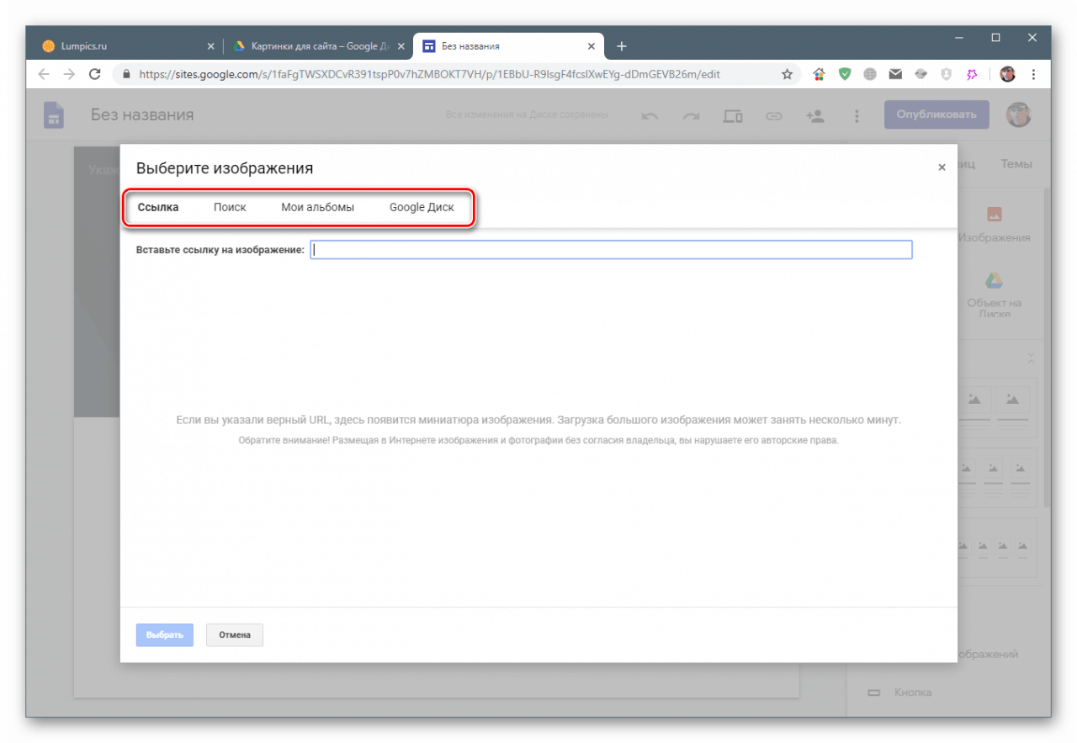
Task: Close the Lumpics.ru browser tab
Action: click(210, 46)
